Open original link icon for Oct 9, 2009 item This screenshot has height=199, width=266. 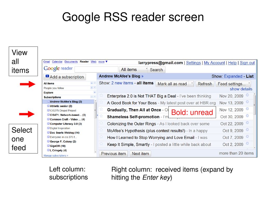click(x=247, y=130)
